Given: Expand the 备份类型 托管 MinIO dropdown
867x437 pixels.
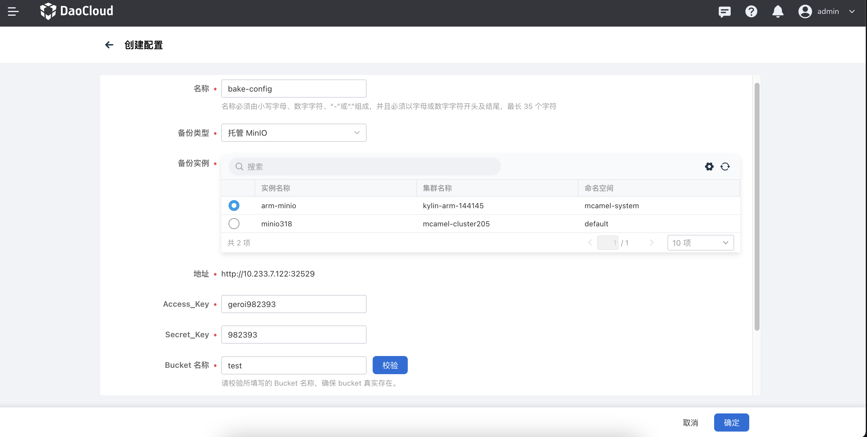Looking at the screenshot, I should (x=293, y=133).
